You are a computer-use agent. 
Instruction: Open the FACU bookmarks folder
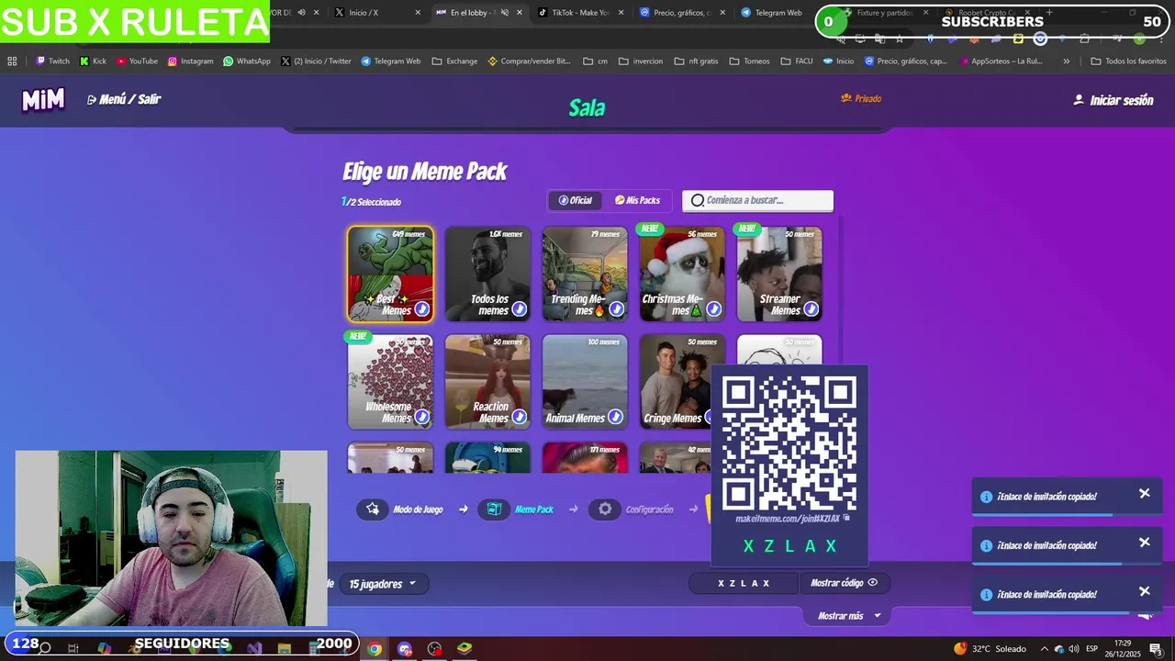797,62
